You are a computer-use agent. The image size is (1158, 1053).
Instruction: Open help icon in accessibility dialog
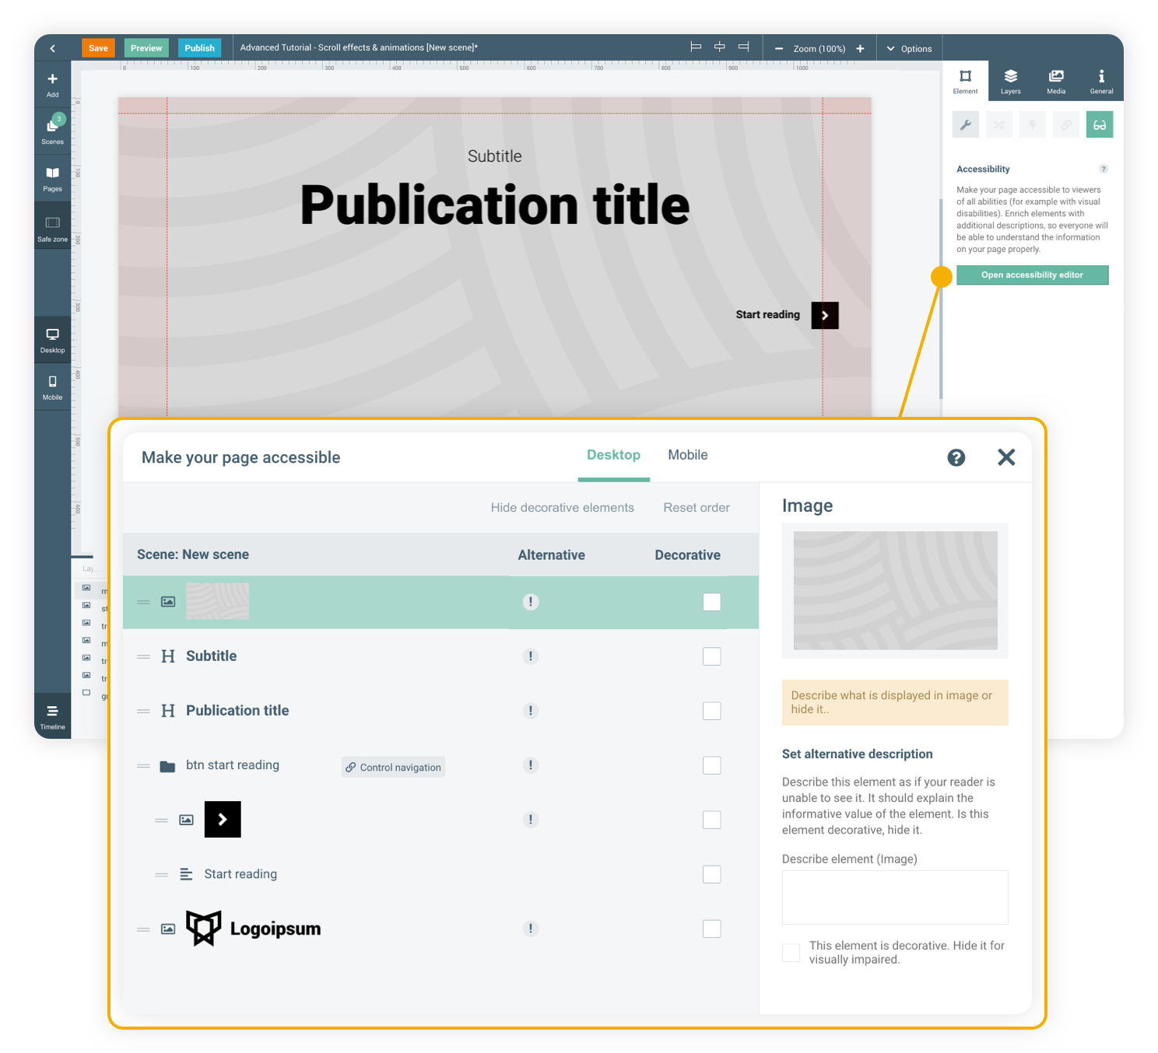click(x=956, y=457)
